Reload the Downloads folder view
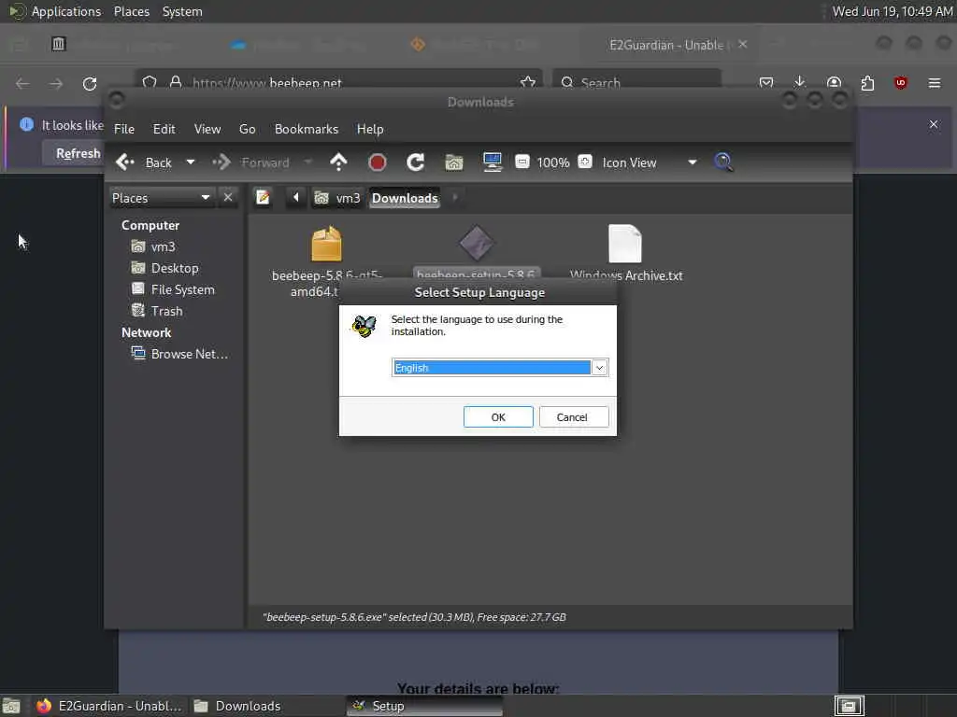The image size is (957, 717). pos(416,162)
